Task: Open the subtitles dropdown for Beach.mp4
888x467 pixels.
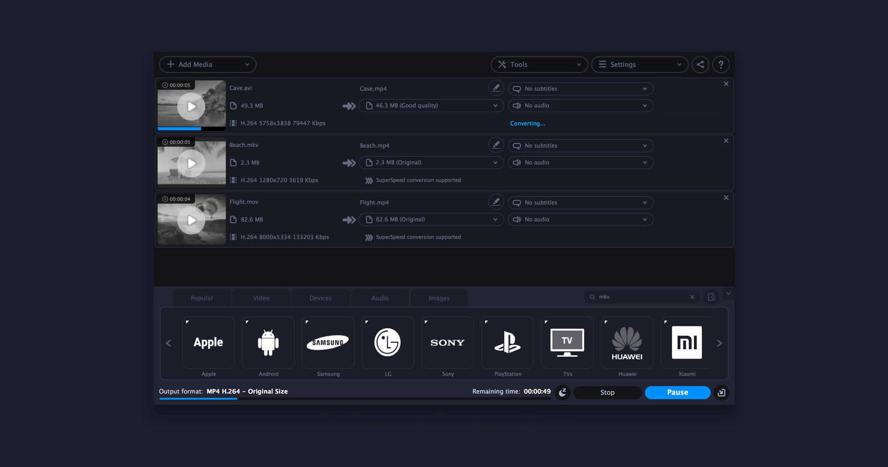Action: click(580, 145)
